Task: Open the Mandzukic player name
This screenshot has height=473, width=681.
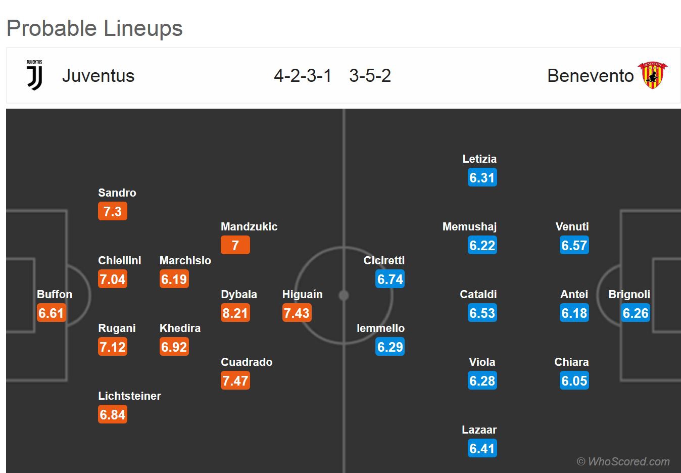Action: 249,227
